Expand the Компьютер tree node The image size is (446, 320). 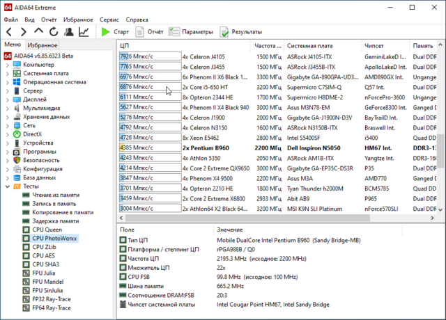(x=8, y=65)
